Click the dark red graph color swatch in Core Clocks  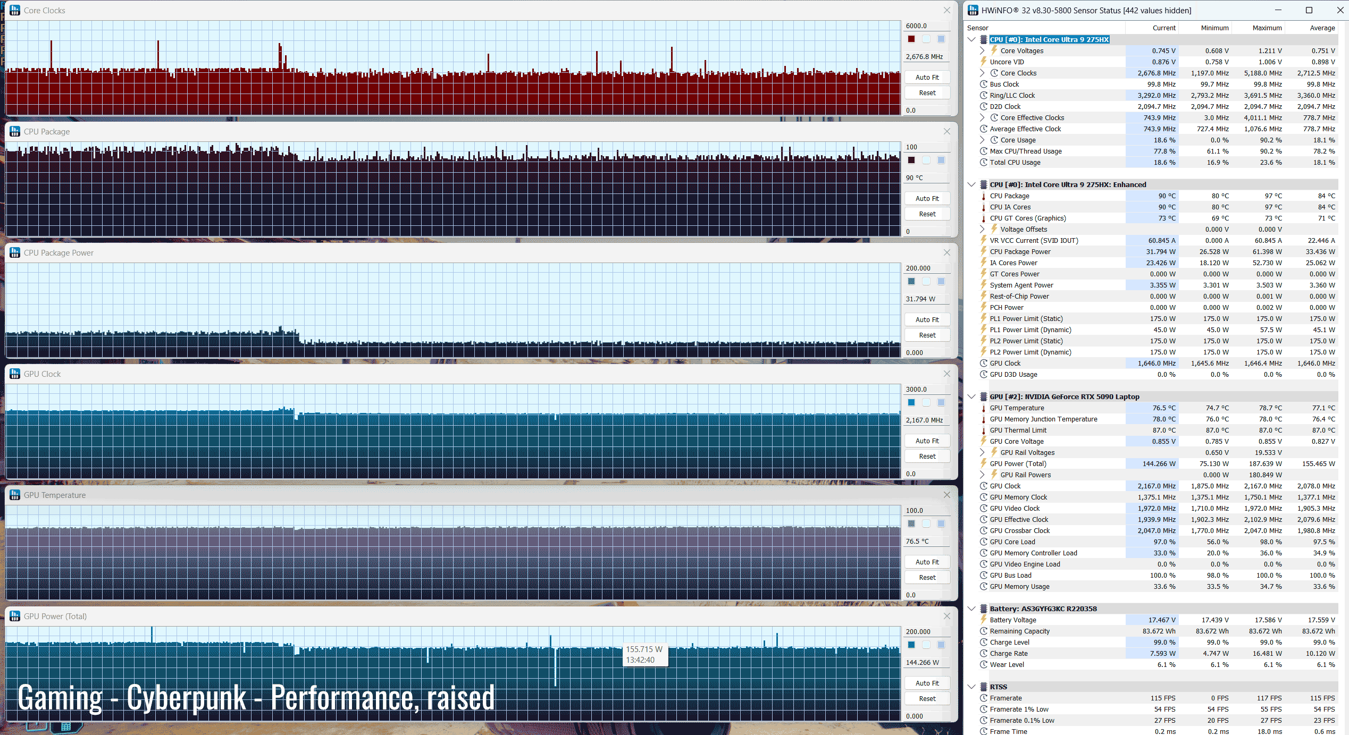[911, 39]
